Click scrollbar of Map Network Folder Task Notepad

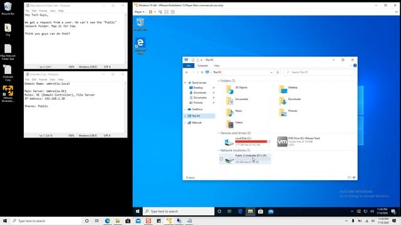click(x=125, y=38)
